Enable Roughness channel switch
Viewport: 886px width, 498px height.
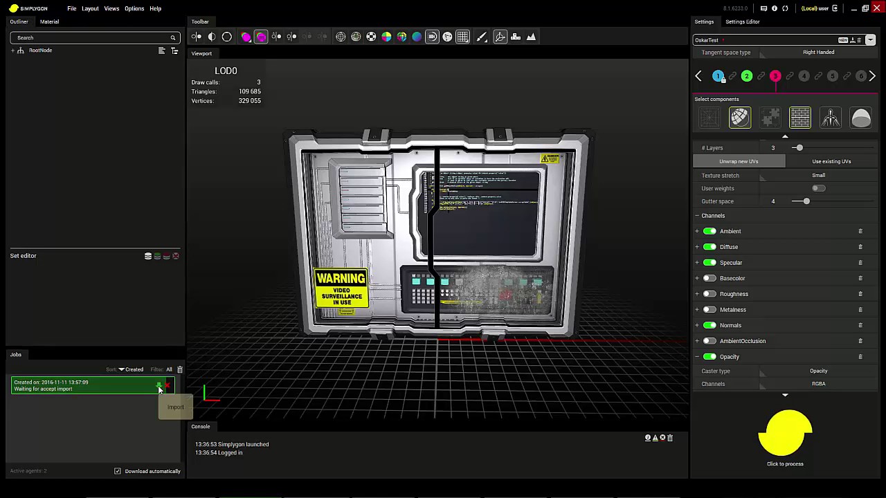[x=709, y=294]
